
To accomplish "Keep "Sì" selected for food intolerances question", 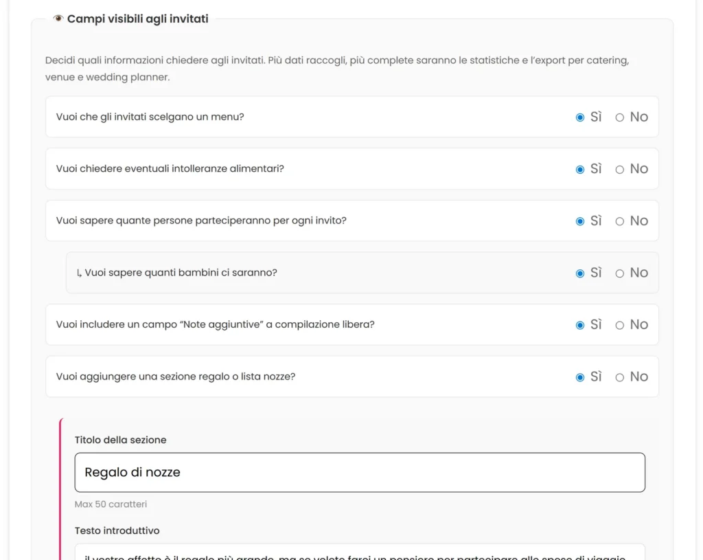I will pos(580,168).
